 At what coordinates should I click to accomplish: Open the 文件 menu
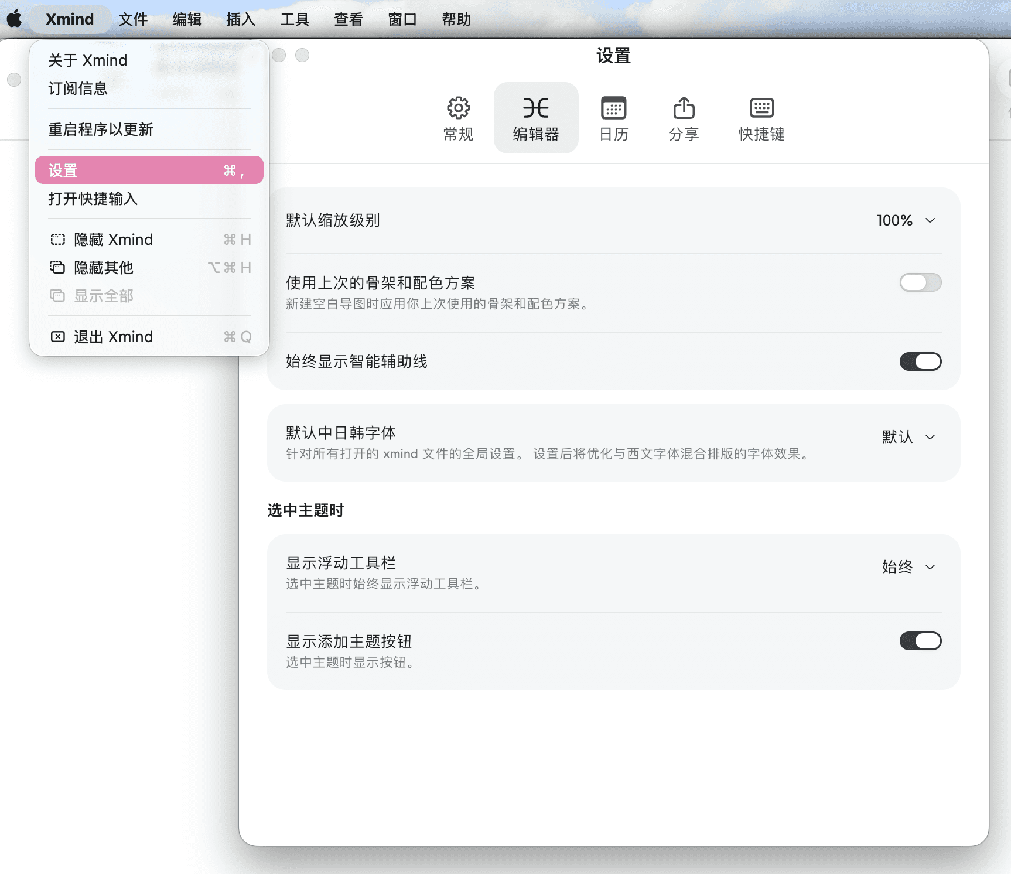coord(133,19)
